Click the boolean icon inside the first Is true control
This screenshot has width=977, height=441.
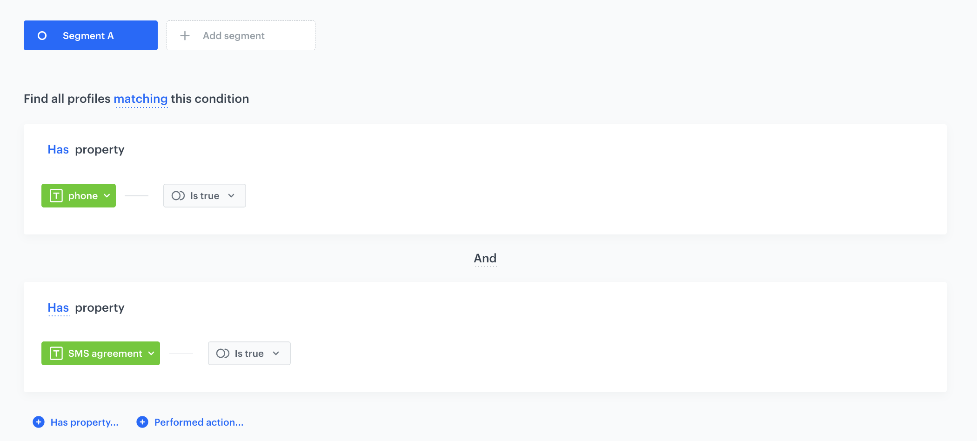(x=178, y=195)
